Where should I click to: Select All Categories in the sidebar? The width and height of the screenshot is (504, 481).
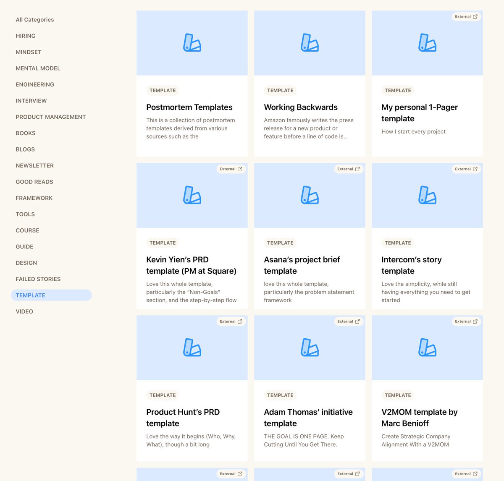[x=35, y=20]
